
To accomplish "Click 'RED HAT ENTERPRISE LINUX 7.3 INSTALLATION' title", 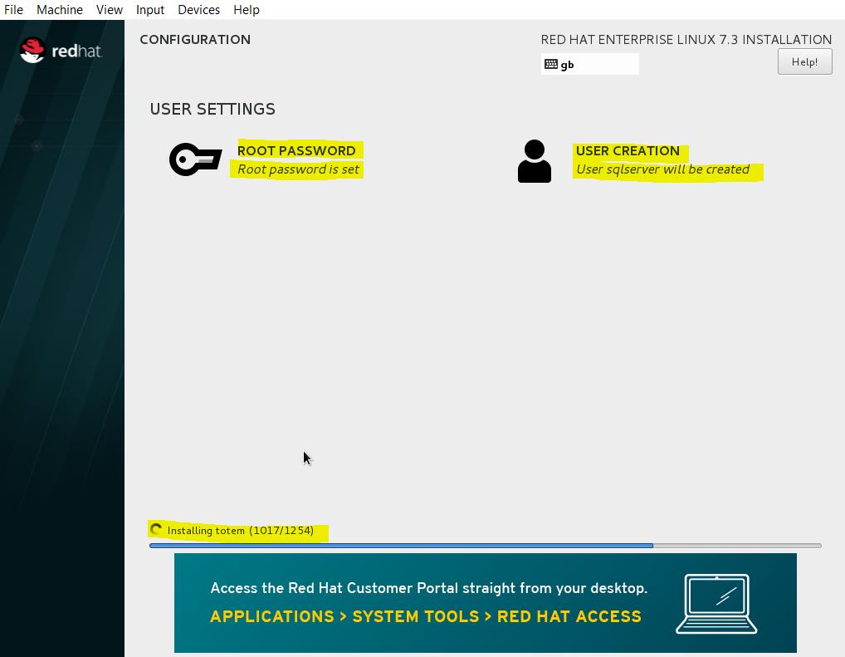I will [686, 39].
